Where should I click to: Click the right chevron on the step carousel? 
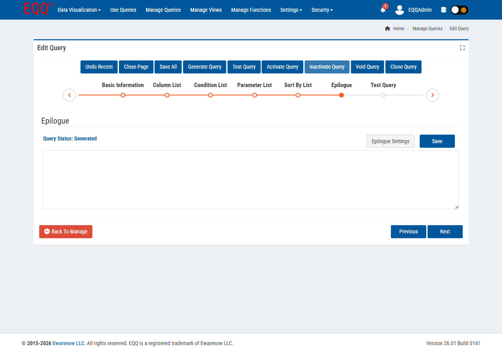(432, 95)
